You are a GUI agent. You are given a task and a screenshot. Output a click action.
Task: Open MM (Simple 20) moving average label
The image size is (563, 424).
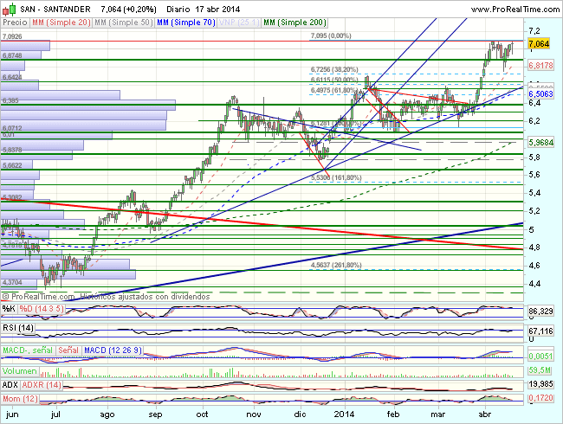(61, 22)
